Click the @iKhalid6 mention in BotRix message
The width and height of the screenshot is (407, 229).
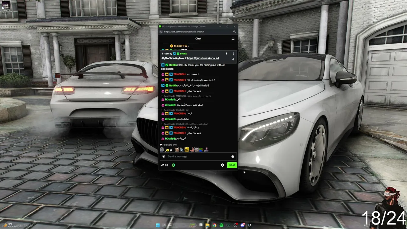(x=203, y=86)
